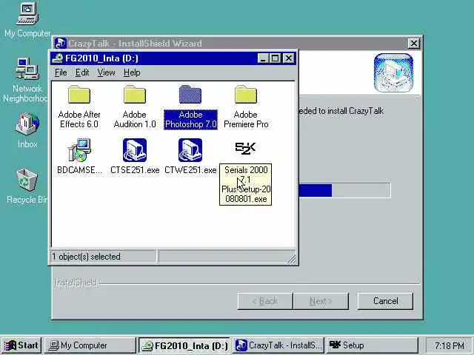Click the drive icon in FG2010_Inta title bar
The height and width of the screenshot is (355, 474).
point(58,58)
